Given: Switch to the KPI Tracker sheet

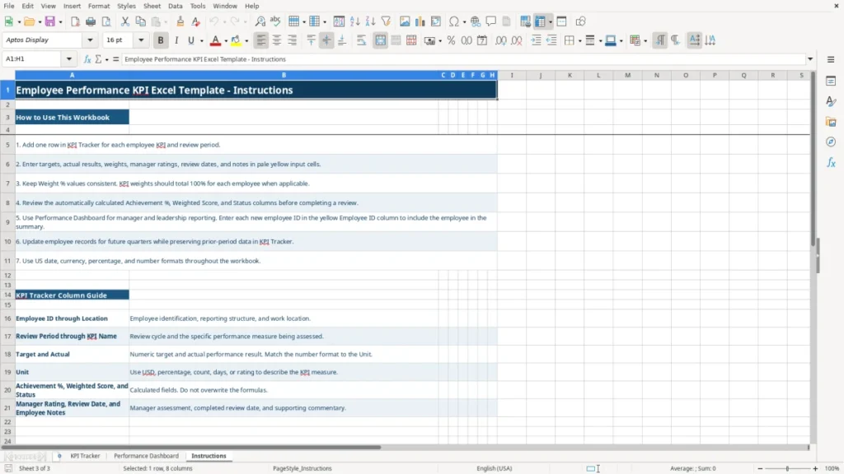Looking at the screenshot, I should pos(85,456).
